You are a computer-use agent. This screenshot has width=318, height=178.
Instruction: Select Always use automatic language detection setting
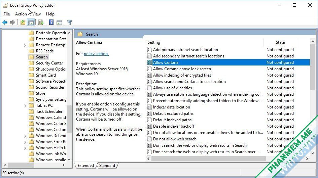click(208, 94)
